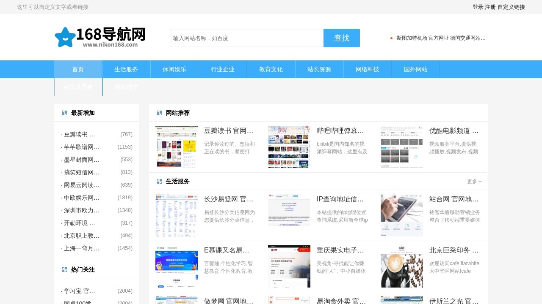Open the AI工具导航 navigation tab

tap(78, 87)
